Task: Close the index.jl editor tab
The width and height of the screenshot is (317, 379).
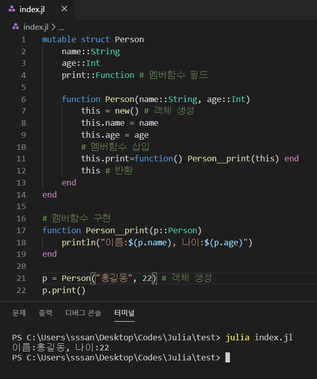Action: [x=64, y=10]
